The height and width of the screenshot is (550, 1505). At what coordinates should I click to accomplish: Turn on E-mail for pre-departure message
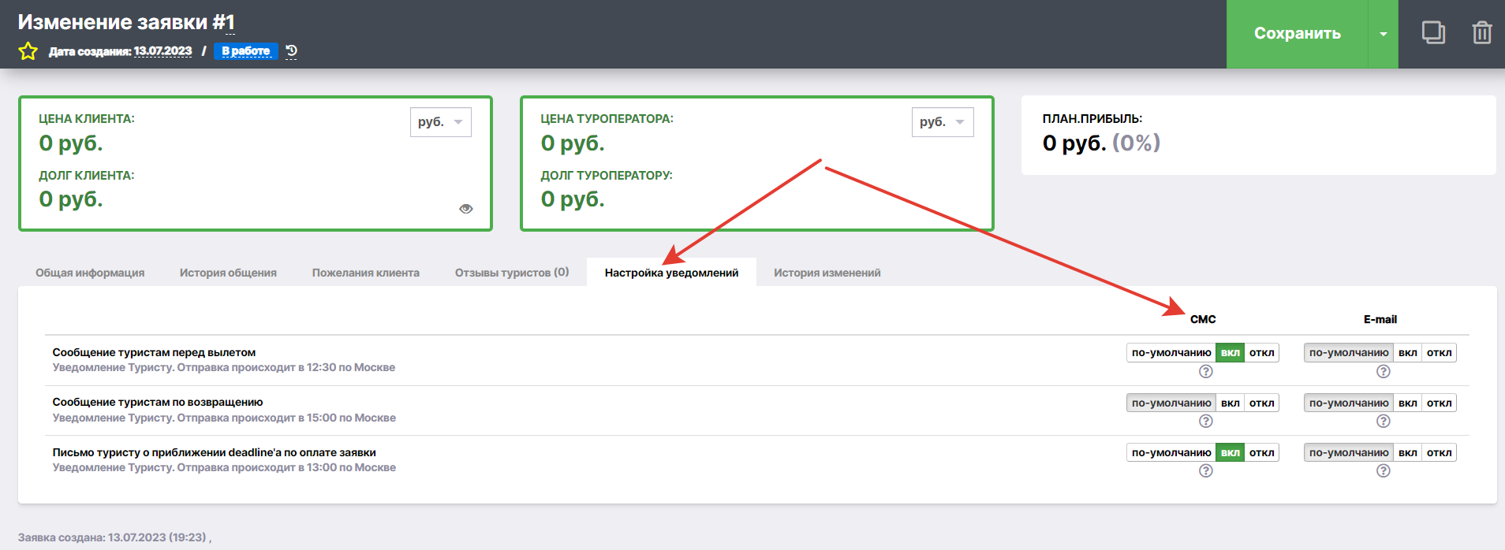tap(1408, 353)
